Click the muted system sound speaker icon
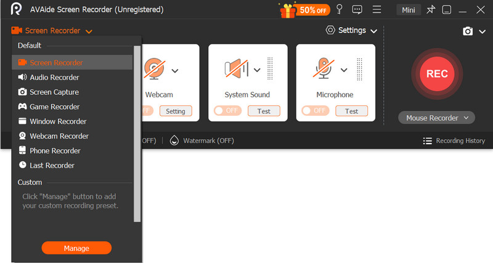 tap(237, 70)
